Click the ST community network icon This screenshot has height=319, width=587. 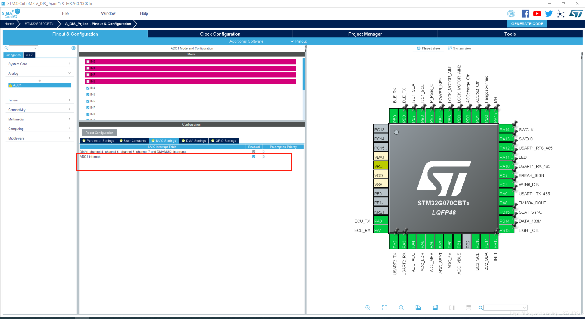(x=560, y=14)
